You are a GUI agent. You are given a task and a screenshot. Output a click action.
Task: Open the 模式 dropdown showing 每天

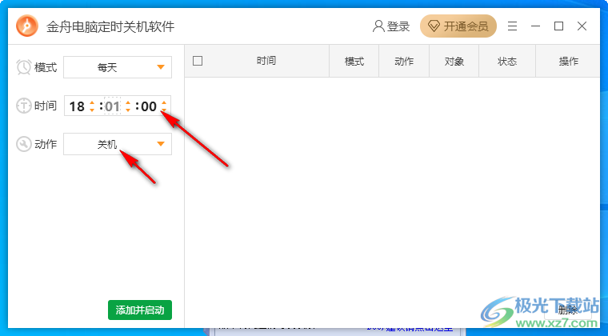click(118, 67)
